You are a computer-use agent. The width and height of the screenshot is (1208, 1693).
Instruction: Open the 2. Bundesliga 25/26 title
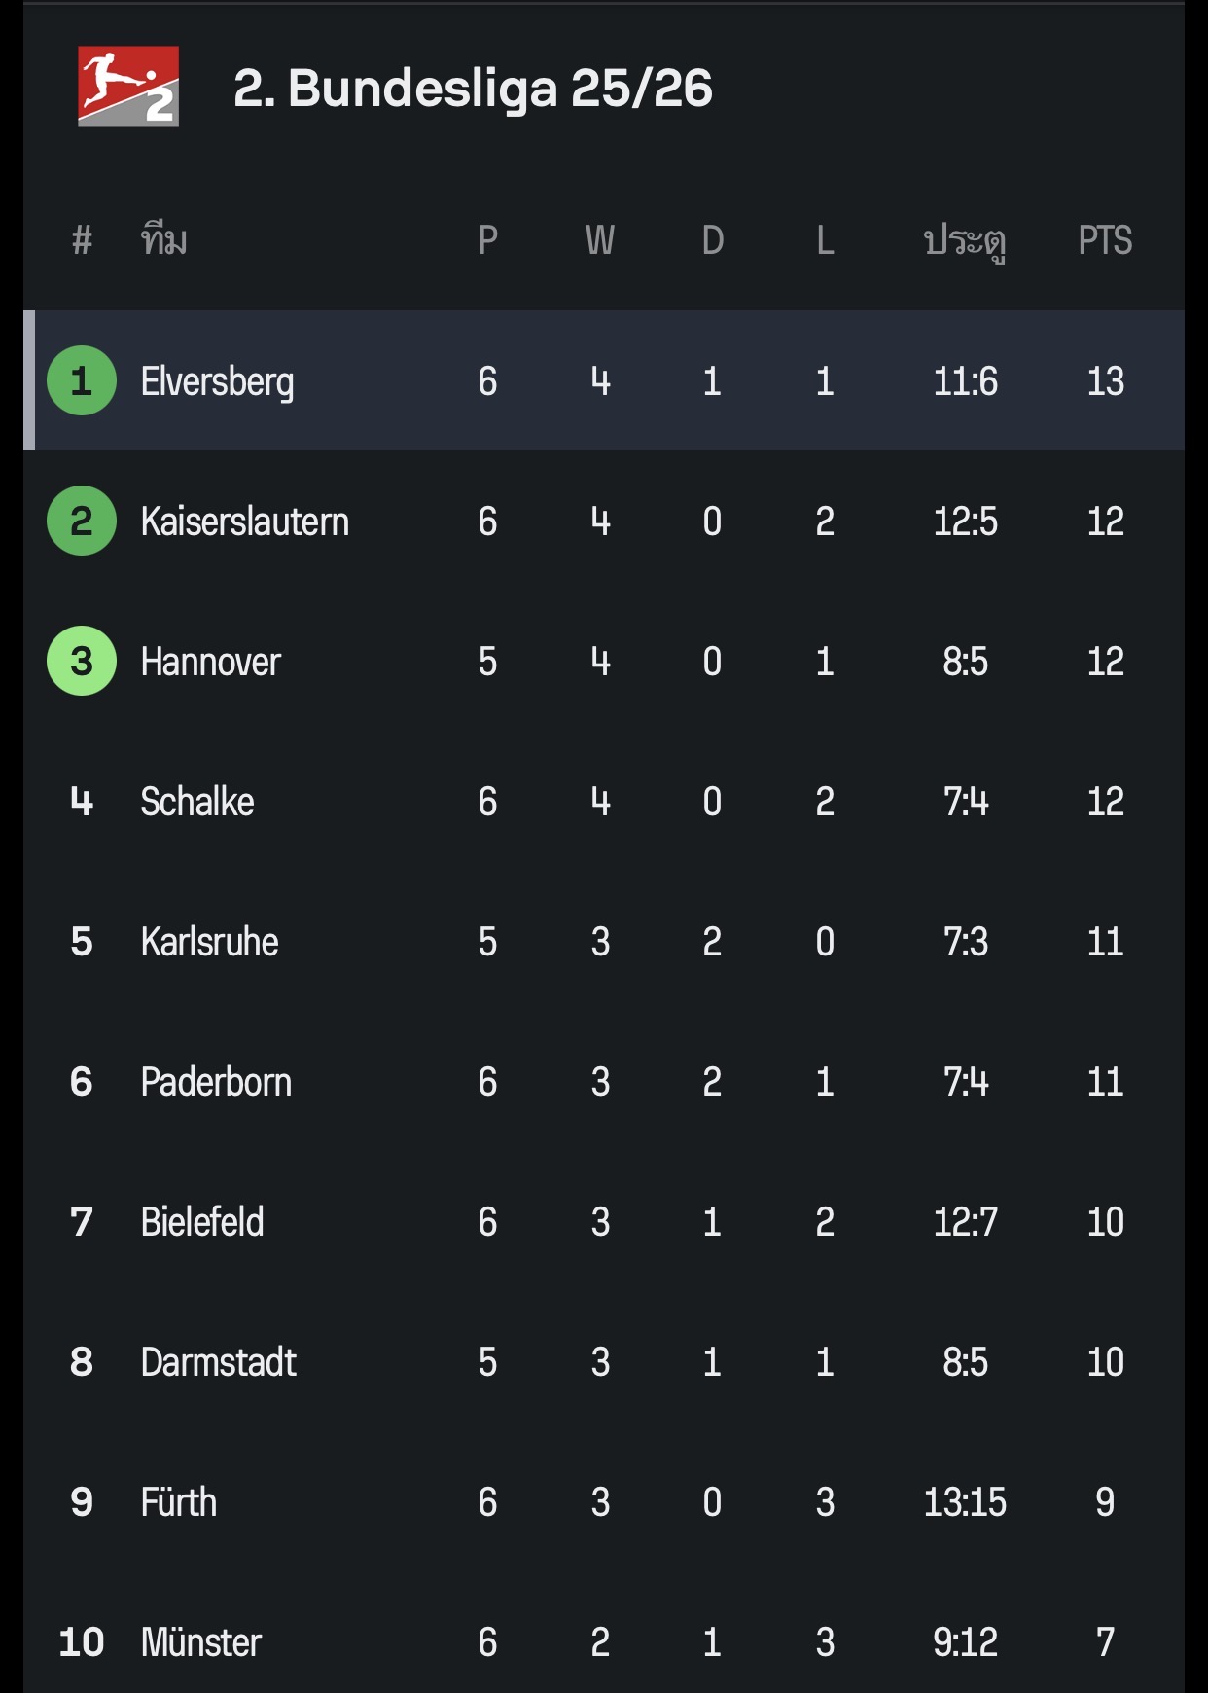473,89
